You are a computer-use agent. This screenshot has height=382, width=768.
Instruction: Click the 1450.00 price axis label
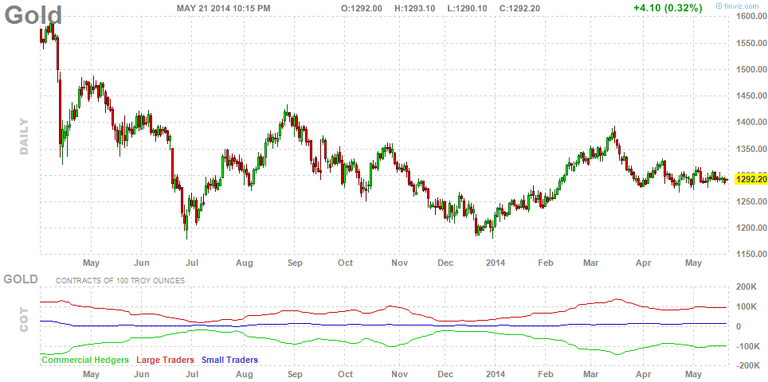click(x=750, y=96)
